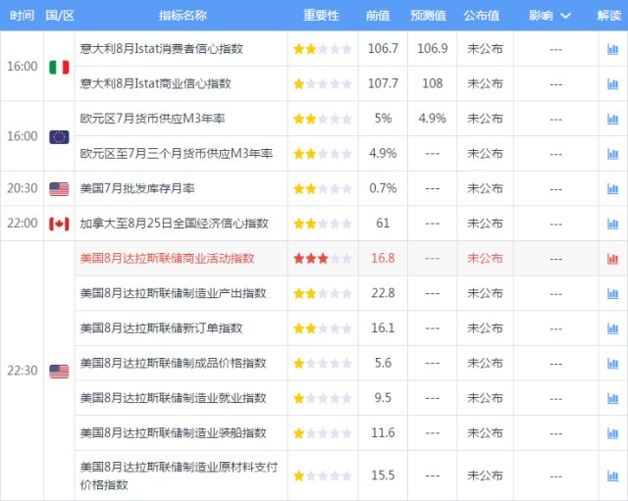Open chart for 意大利8月Istat消费者信心指数

612,49
